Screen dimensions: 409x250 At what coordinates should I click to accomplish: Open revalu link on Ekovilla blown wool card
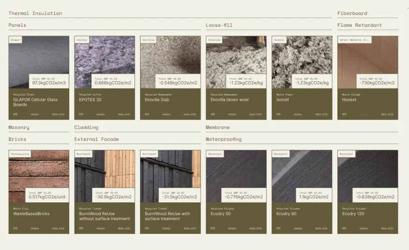[x=232, y=114]
